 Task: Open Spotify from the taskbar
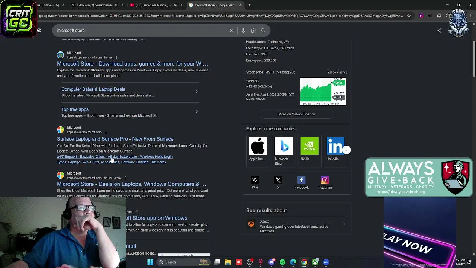(x=282, y=262)
